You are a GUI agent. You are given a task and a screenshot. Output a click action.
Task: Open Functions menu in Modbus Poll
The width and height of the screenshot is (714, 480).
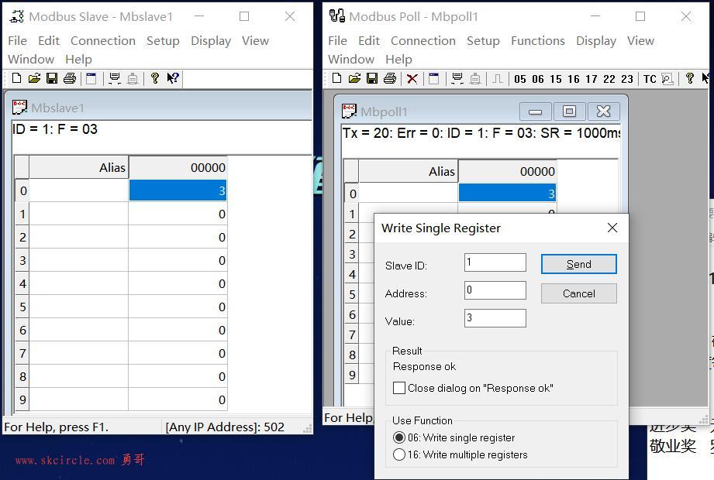tap(538, 41)
